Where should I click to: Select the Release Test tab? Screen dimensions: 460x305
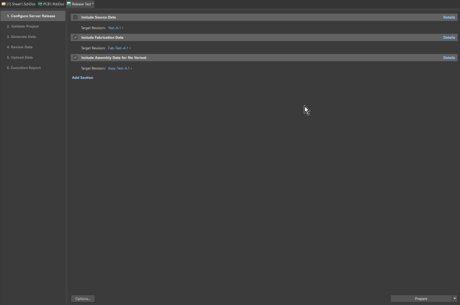[80, 4]
